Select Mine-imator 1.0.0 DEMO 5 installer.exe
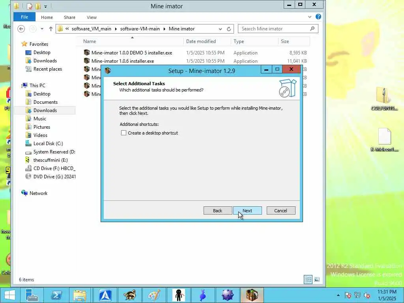Viewport: 404px width, 303px height. [x=132, y=52]
